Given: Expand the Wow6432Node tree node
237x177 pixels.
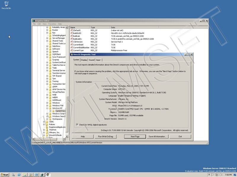Looking at the screenshot, I should [x=44, y=135].
